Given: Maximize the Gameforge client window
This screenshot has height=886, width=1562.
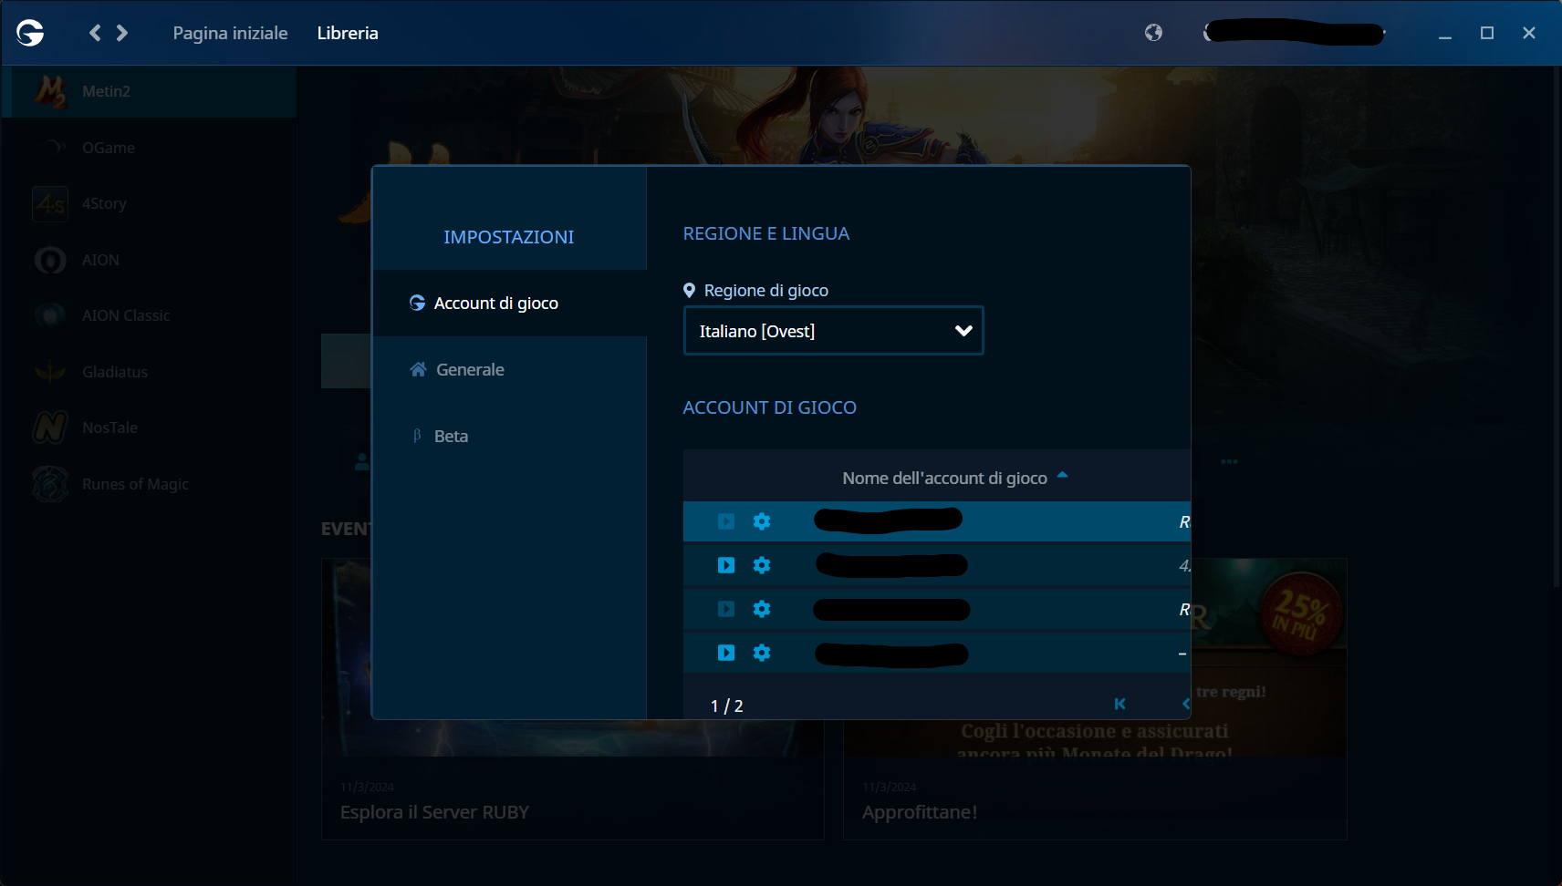Looking at the screenshot, I should (1487, 33).
